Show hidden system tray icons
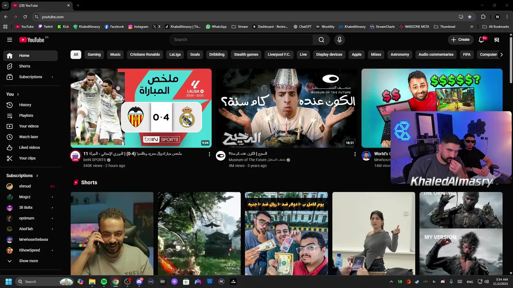Image resolution: width=513 pixels, height=288 pixels. (x=391, y=282)
